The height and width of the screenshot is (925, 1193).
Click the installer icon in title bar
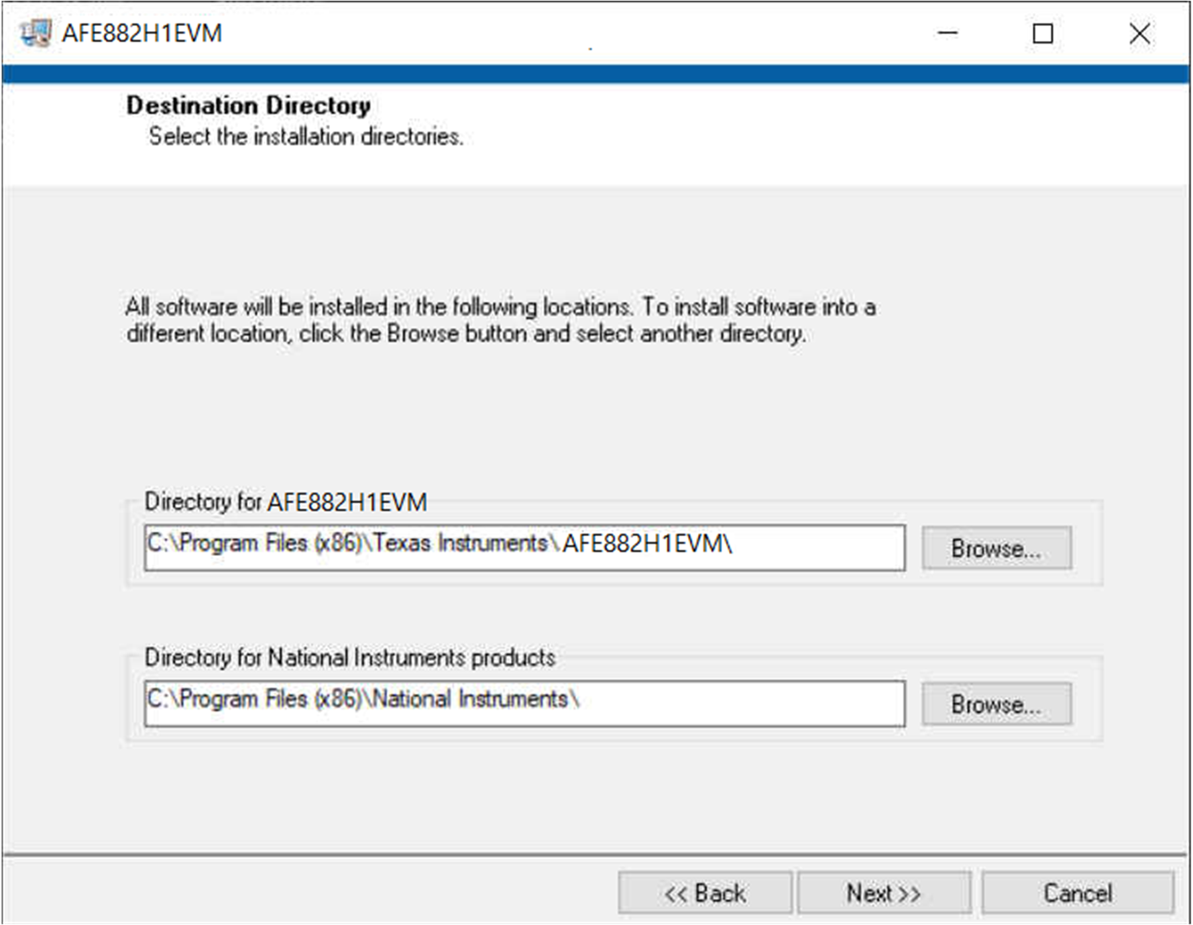(34, 32)
